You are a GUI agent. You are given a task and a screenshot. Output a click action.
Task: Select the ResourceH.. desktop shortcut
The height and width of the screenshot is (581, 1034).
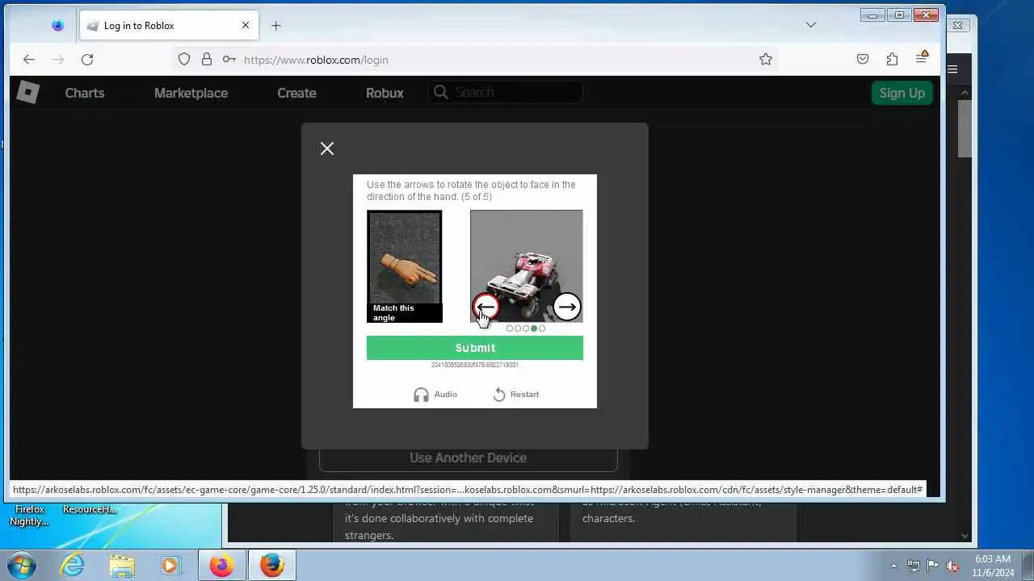(x=90, y=509)
